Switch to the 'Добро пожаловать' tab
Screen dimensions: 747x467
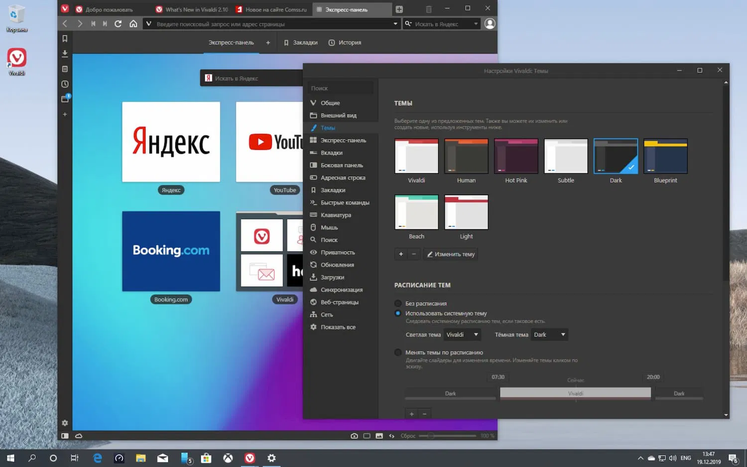(x=109, y=9)
